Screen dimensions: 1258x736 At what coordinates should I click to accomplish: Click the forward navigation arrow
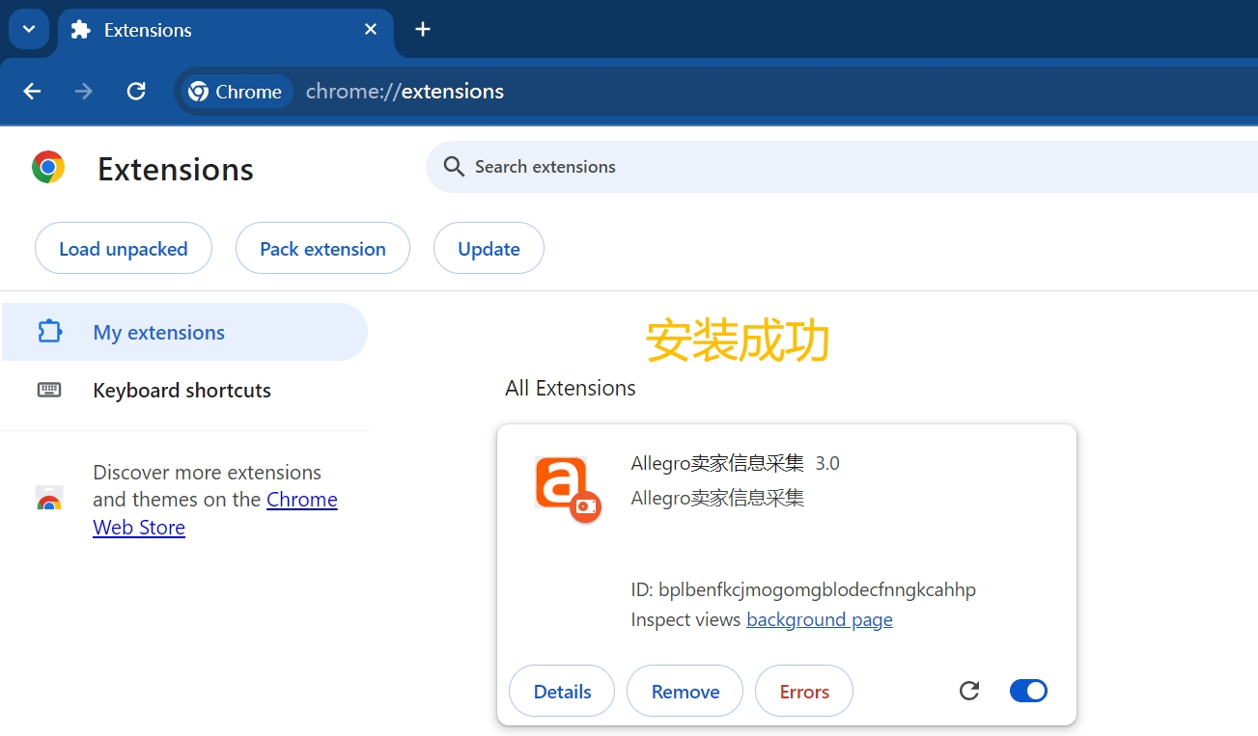pos(84,92)
